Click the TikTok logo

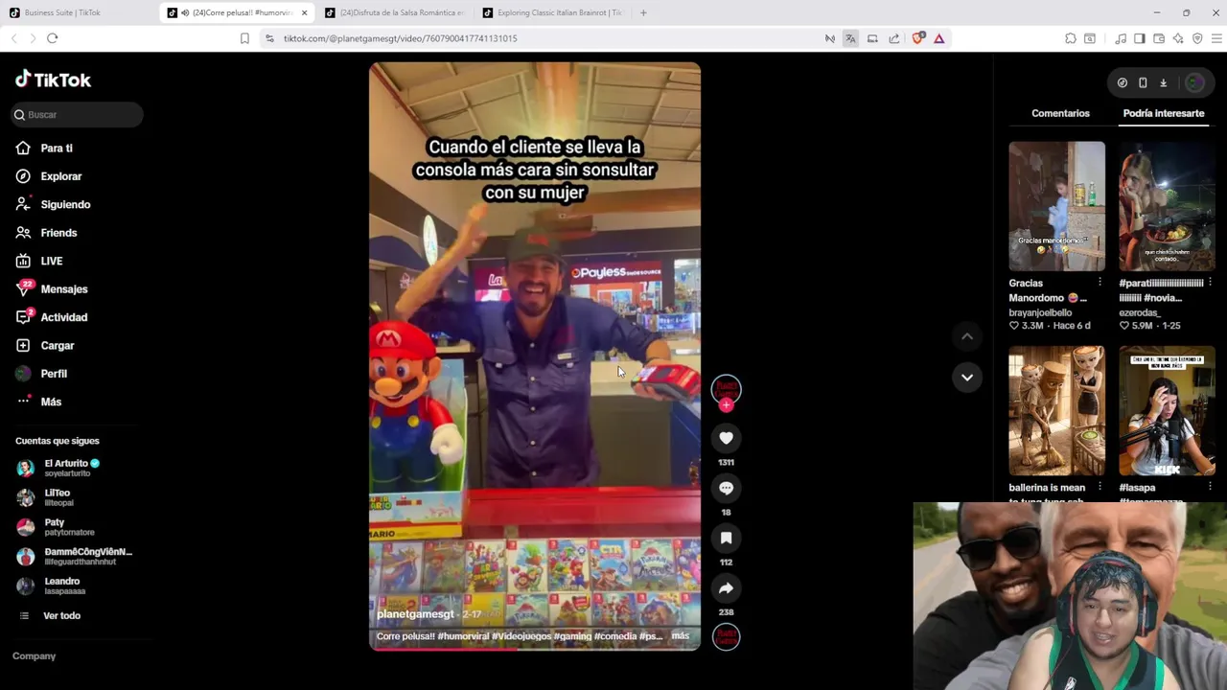tap(53, 80)
